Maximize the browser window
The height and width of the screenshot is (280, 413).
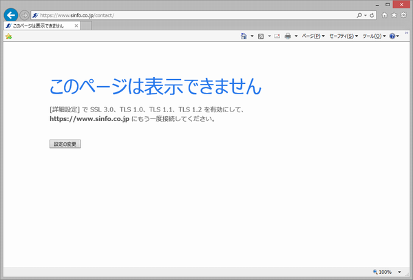tap(388, 5)
